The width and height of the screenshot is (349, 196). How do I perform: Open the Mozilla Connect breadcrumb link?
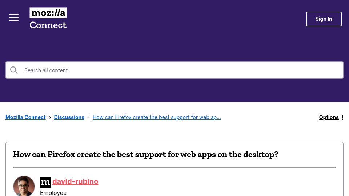pyautogui.click(x=25, y=117)
